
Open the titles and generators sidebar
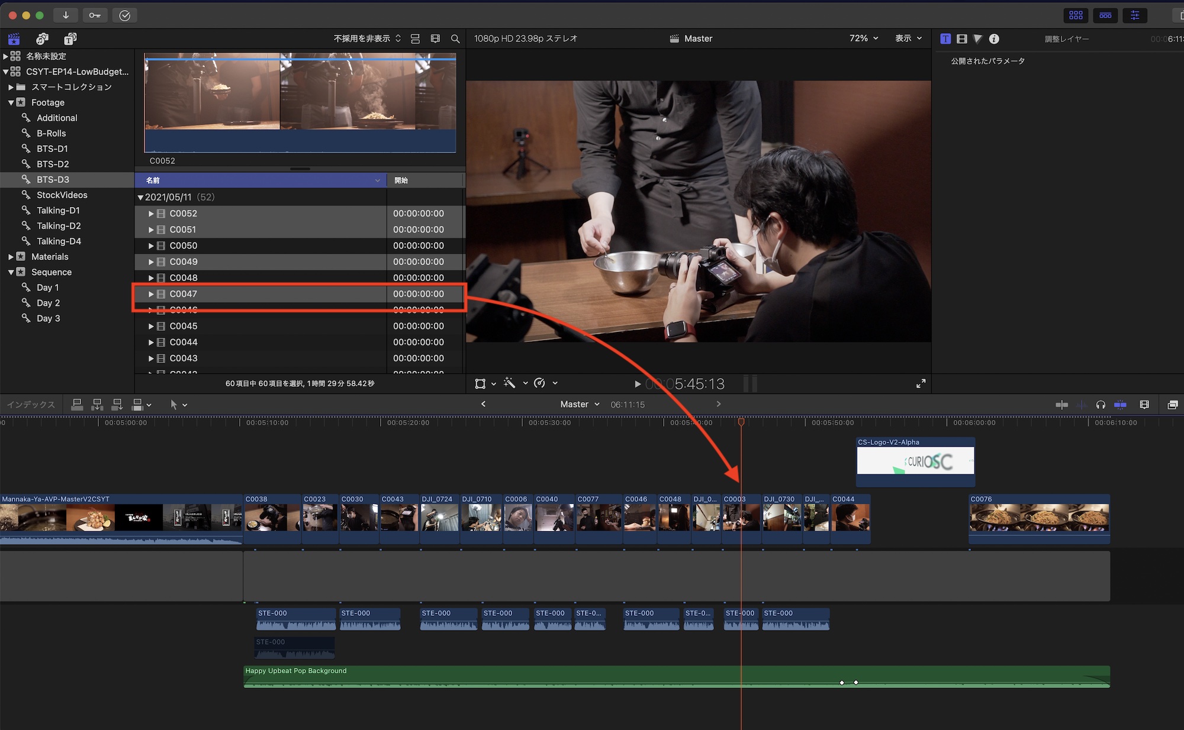click(70, 39)
